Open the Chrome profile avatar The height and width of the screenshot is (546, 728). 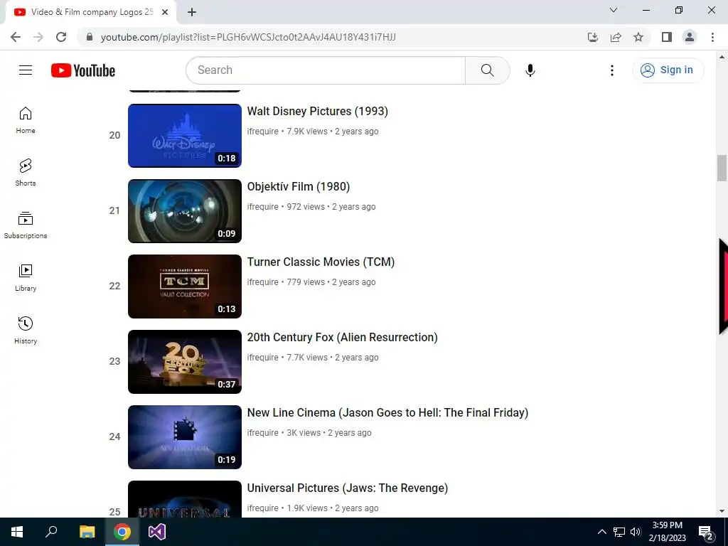pyautogui.click(x=690, y=37)
